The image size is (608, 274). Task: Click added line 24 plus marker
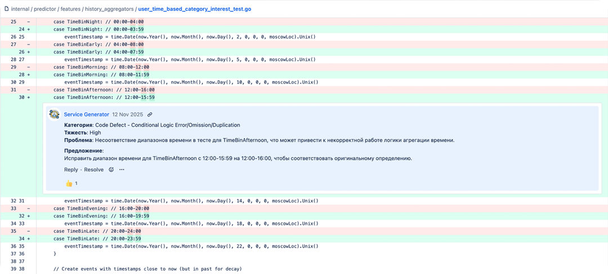pos(28,29)
